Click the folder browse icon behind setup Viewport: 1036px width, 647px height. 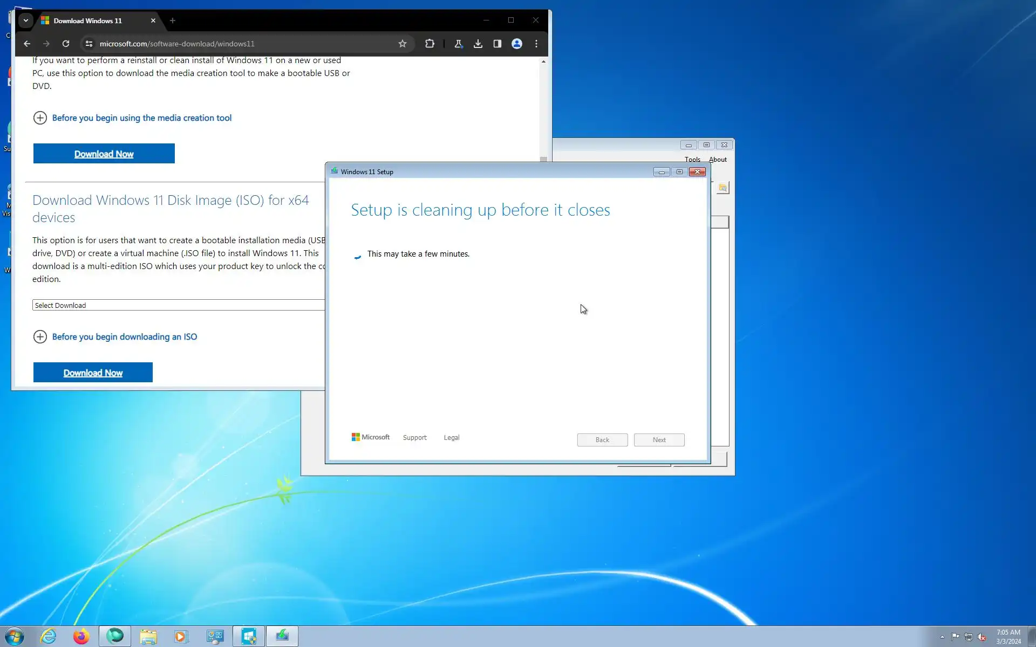pos(723,188)
